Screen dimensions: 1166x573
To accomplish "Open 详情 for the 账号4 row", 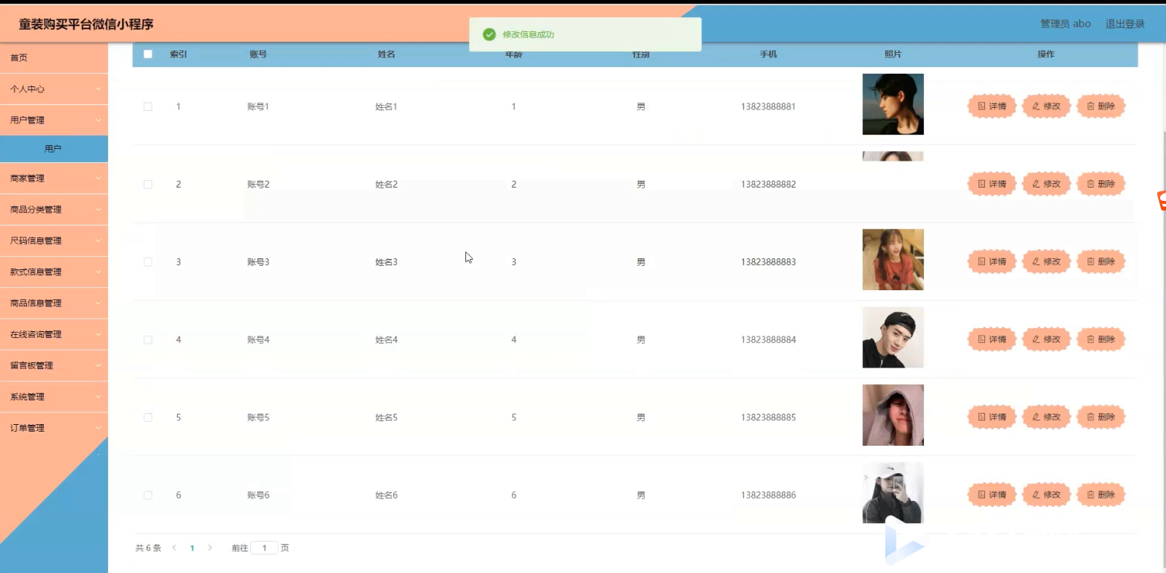I will 992,339.
